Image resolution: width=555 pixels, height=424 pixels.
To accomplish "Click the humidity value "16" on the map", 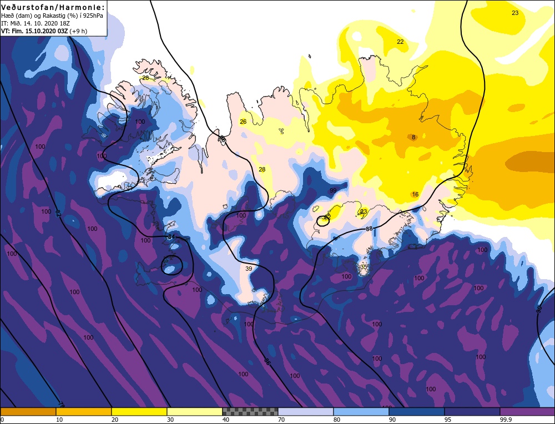I will tap(415, 194).
